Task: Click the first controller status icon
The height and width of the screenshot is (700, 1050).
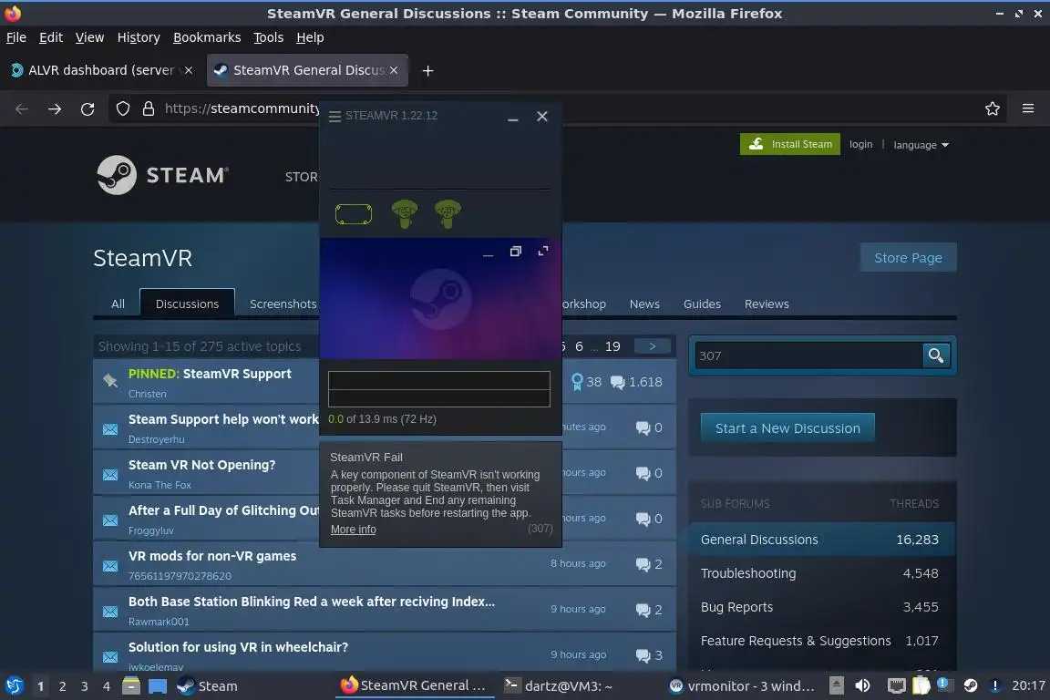Action: [405, 214]
